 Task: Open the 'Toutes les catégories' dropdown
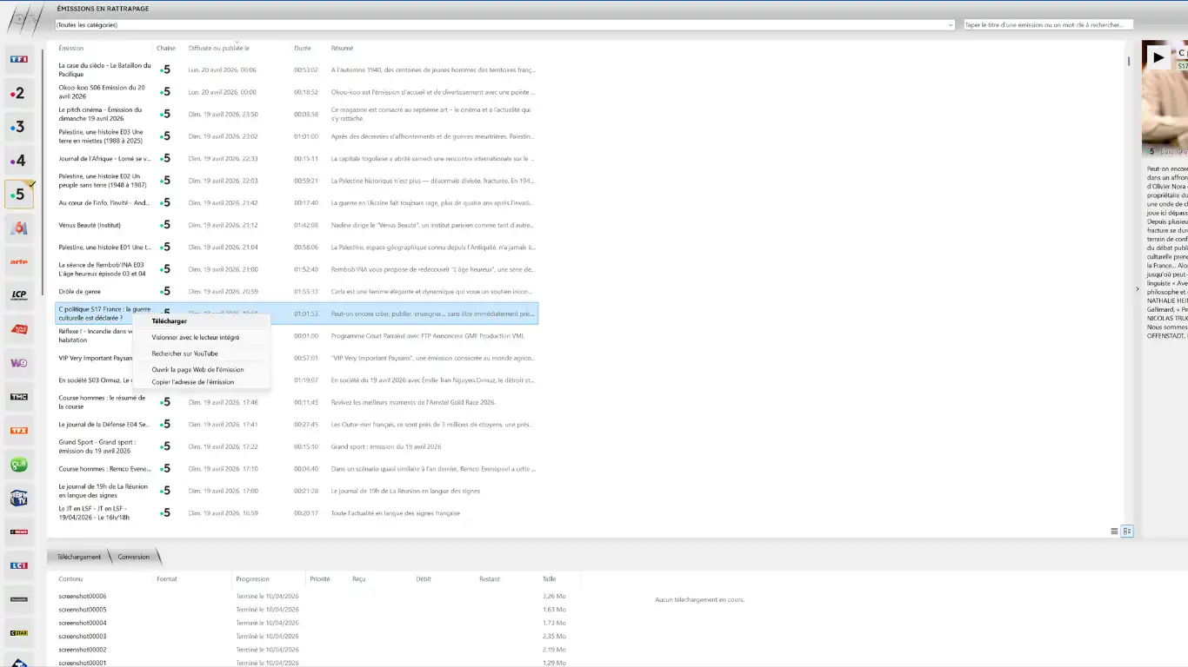pos(504,25)
